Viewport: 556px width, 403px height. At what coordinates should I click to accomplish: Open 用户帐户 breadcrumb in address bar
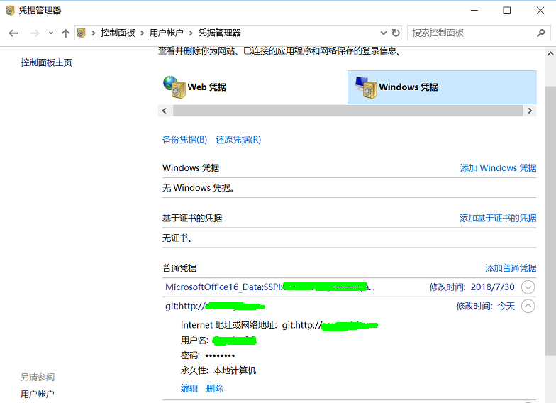point(166,33)
